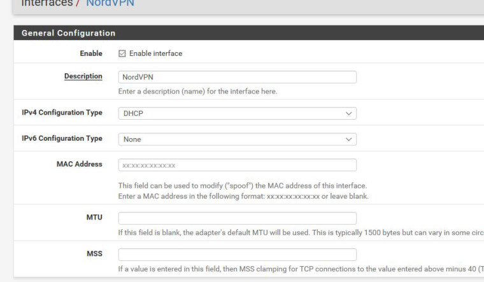The width and height of the screenshot is (484, 282).
Task: Click the underlined Description label
Action: pyautogui.click(x=83, y=76)
